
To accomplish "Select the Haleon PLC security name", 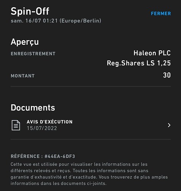I will tap(152, 53).
